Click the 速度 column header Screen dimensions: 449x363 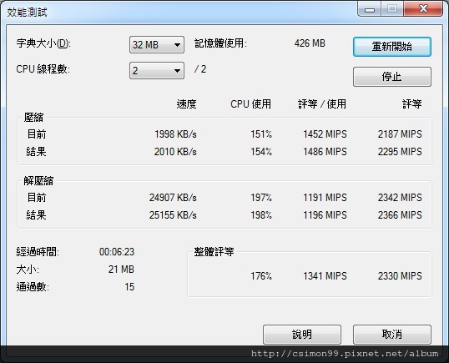186,104
